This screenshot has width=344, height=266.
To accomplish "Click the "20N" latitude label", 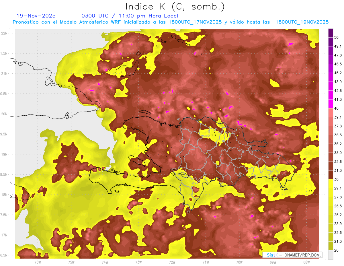I will tap(4, 114).
